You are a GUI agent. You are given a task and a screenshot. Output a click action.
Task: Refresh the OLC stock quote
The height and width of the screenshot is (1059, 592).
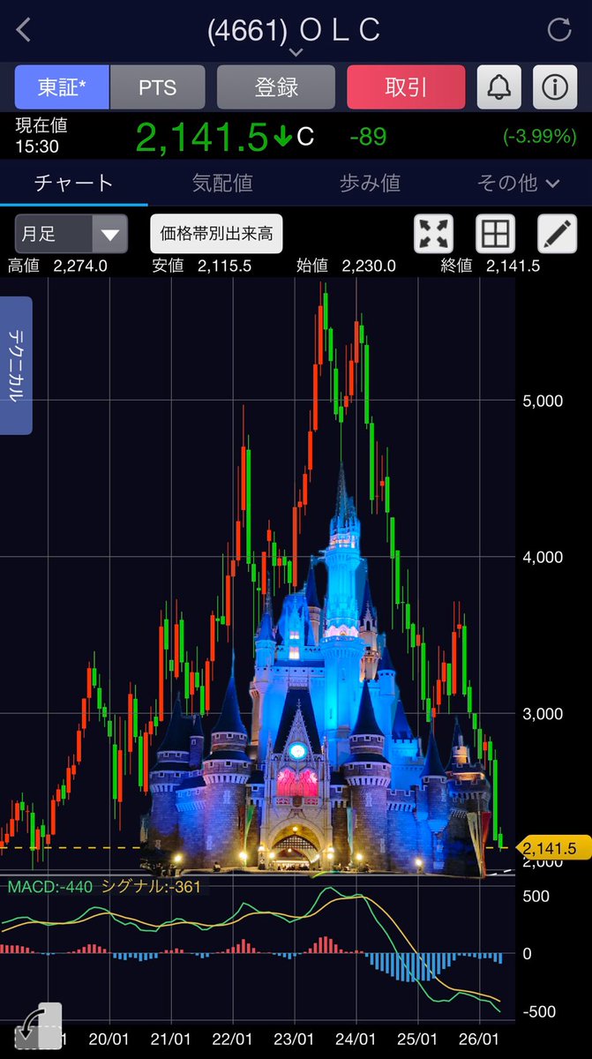coord(560,30)
